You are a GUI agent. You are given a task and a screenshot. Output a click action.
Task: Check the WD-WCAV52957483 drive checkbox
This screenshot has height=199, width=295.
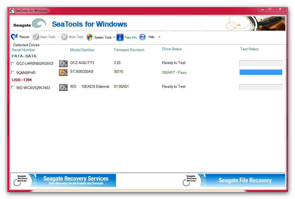coord(13,88)
